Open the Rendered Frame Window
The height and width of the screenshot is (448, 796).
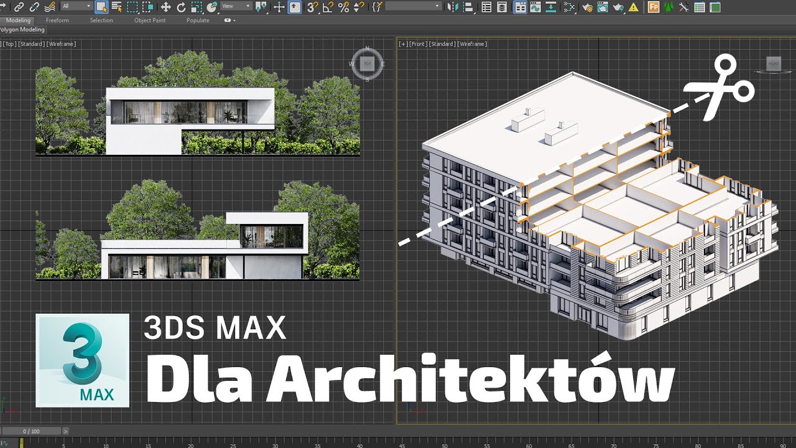coord(602,7)
